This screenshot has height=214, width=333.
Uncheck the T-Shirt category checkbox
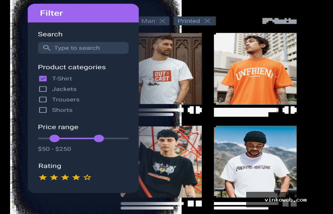pyautogui.click(x=43, y=79)
